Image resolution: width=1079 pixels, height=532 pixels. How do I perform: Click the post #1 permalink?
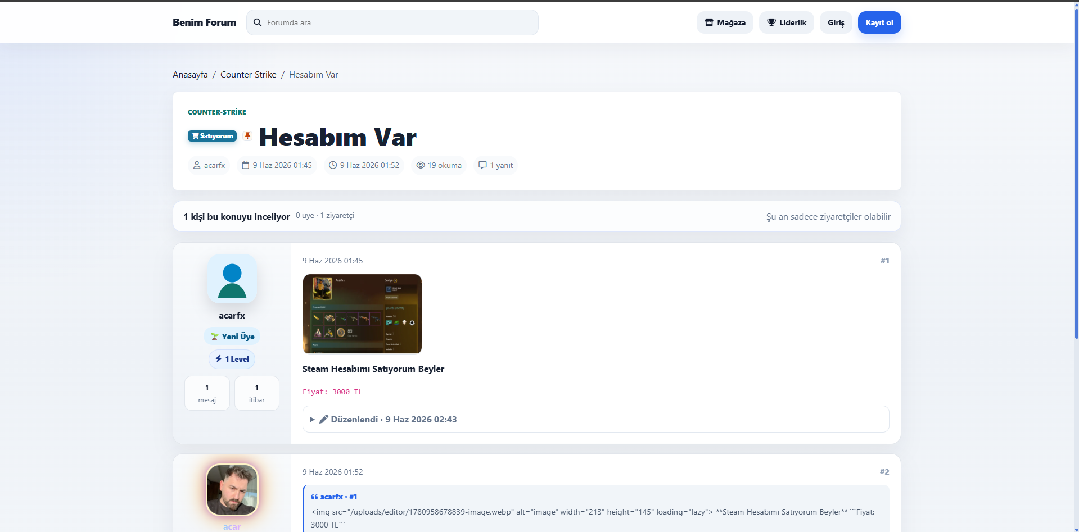tap(884, 261)
